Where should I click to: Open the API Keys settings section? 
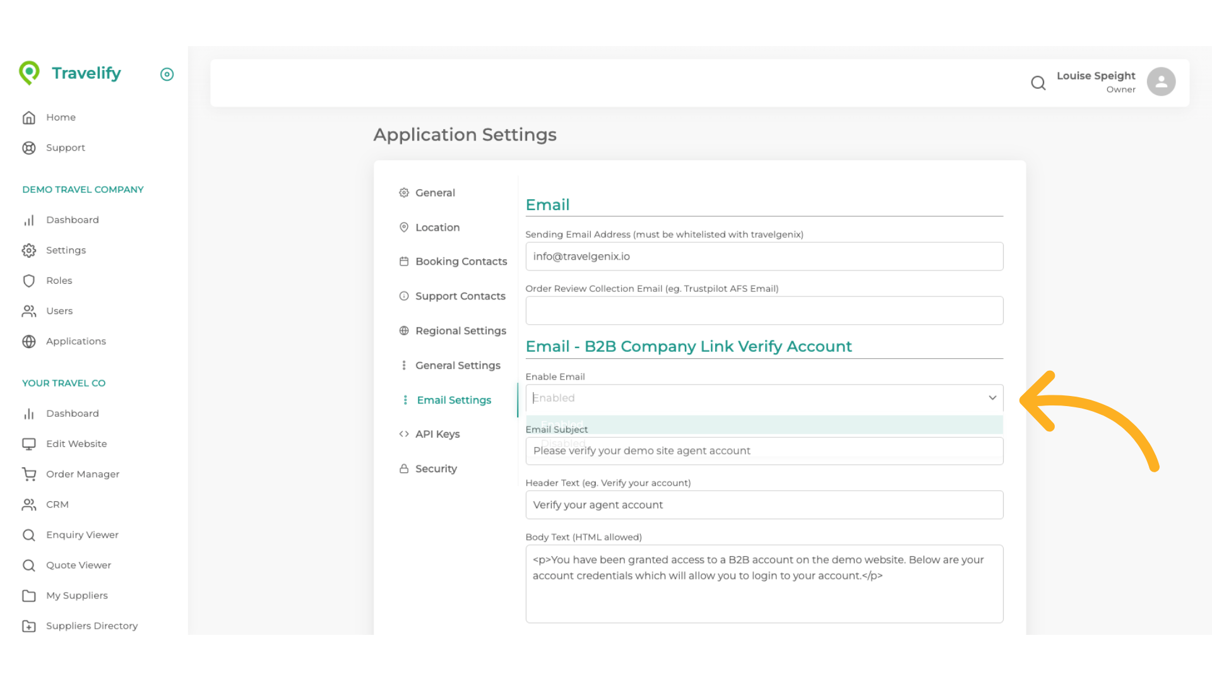[437, 434]
